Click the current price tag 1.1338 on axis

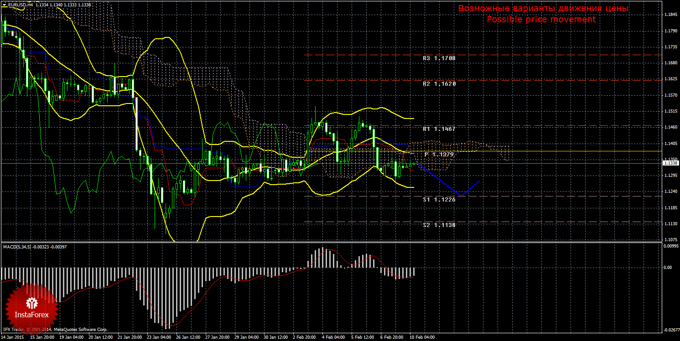[x=670, y=163]
